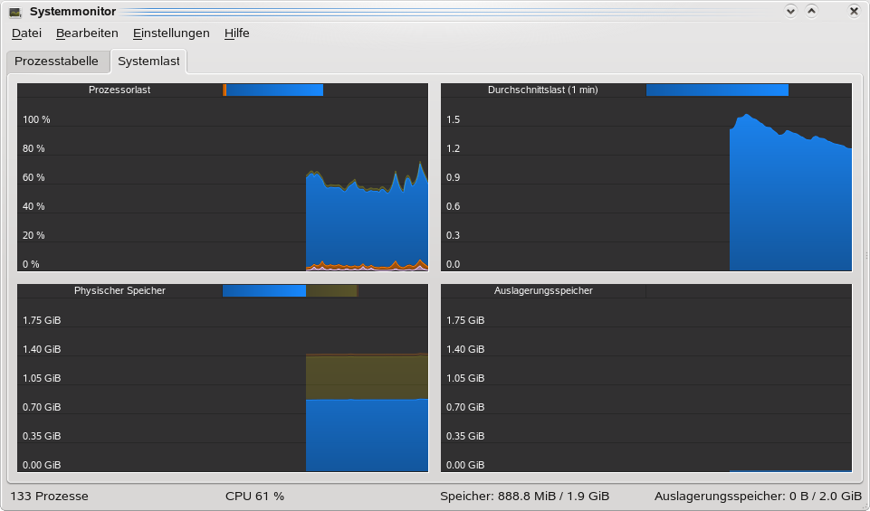870x511 pixels.
Task: Click the Prozessorlast graph title
Action: (x=120, y=90)
